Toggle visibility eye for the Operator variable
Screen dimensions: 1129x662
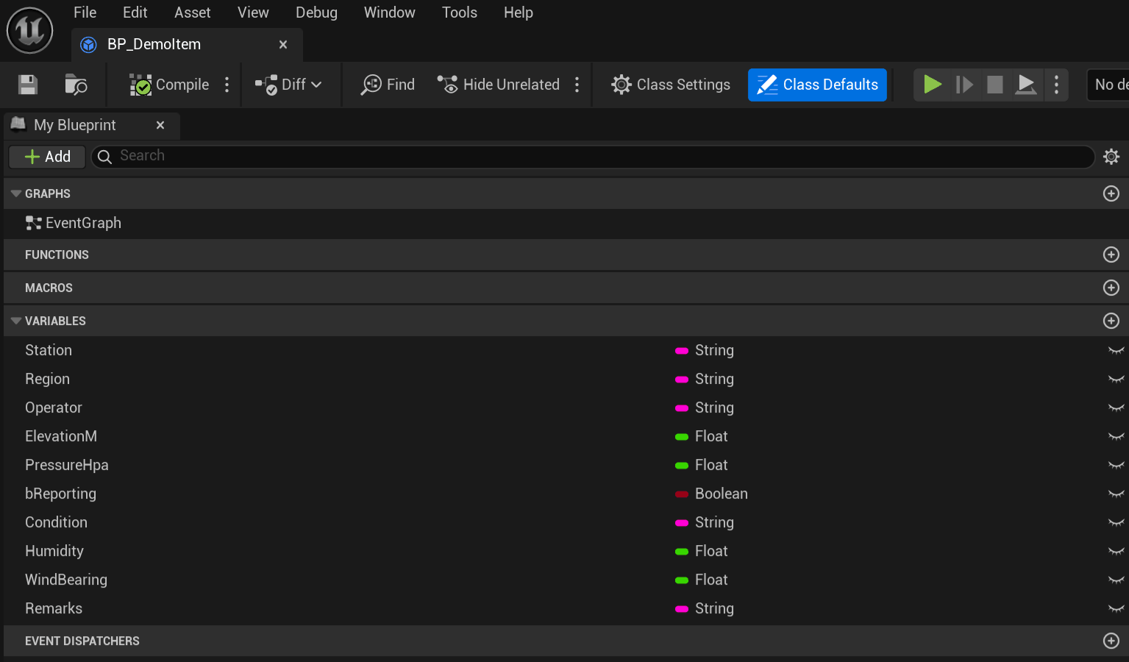1116,408
